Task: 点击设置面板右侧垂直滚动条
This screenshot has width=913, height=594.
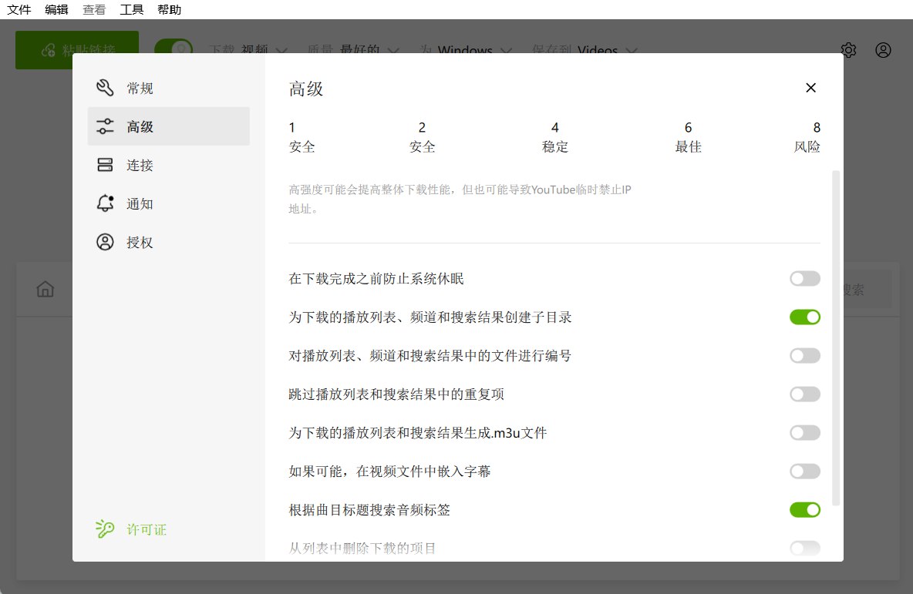Action: coord(836,339)
